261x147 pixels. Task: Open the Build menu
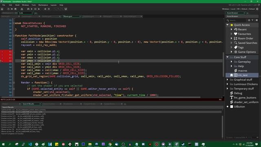point(17,5)
